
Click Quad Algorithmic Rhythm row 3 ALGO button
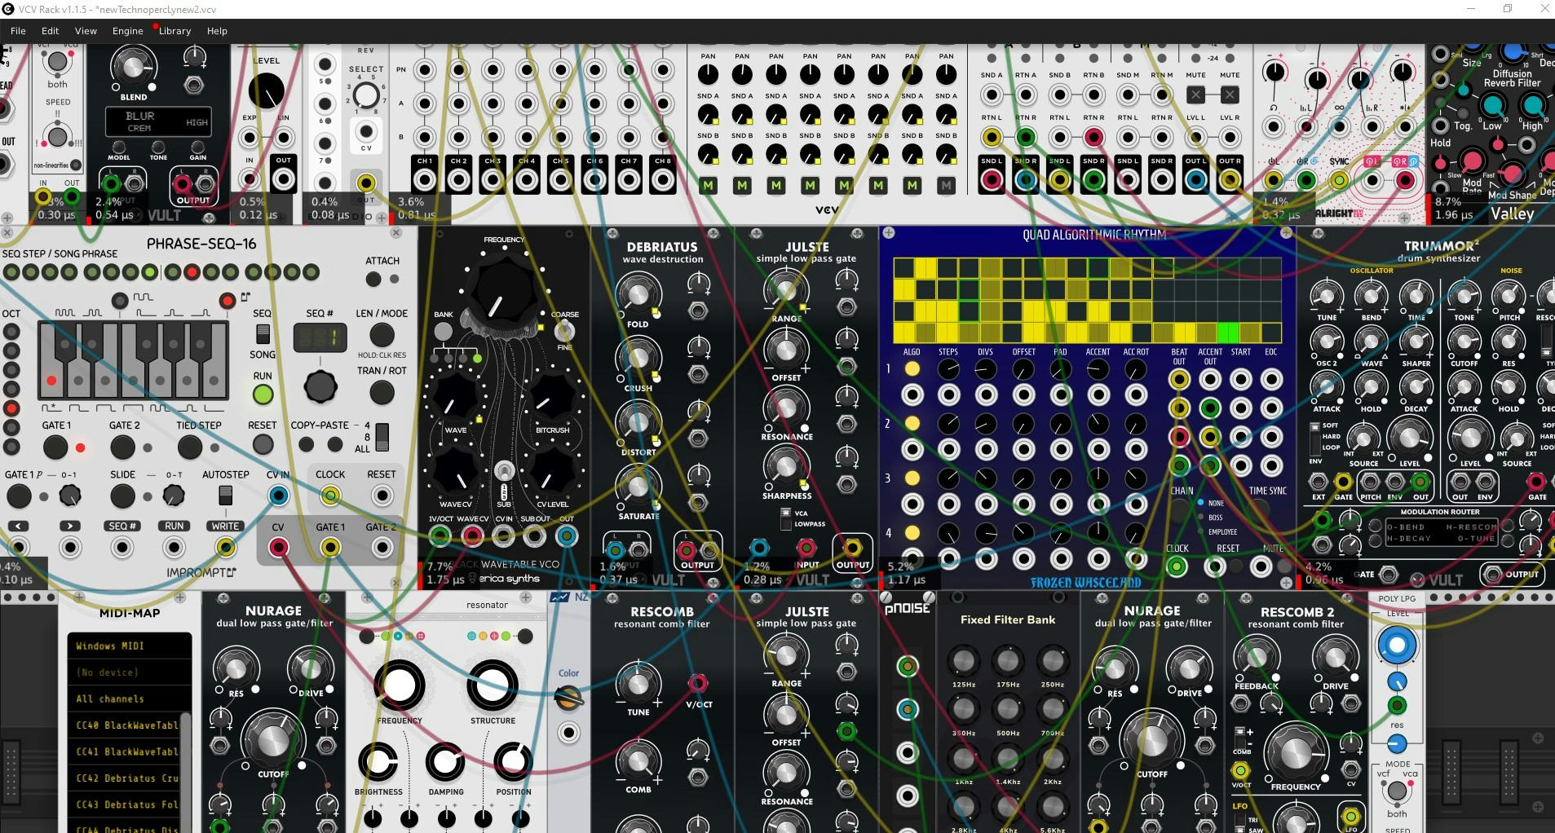[912, 478]
